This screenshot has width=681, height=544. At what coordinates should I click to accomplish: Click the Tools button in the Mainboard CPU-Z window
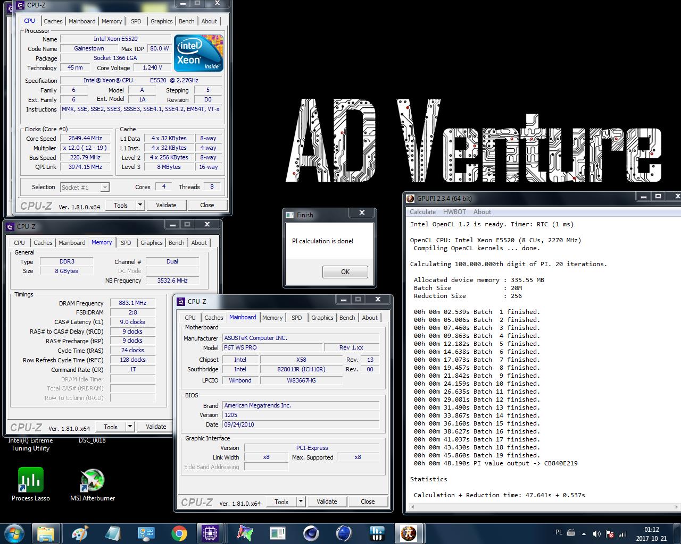click(x=281, y=501)
